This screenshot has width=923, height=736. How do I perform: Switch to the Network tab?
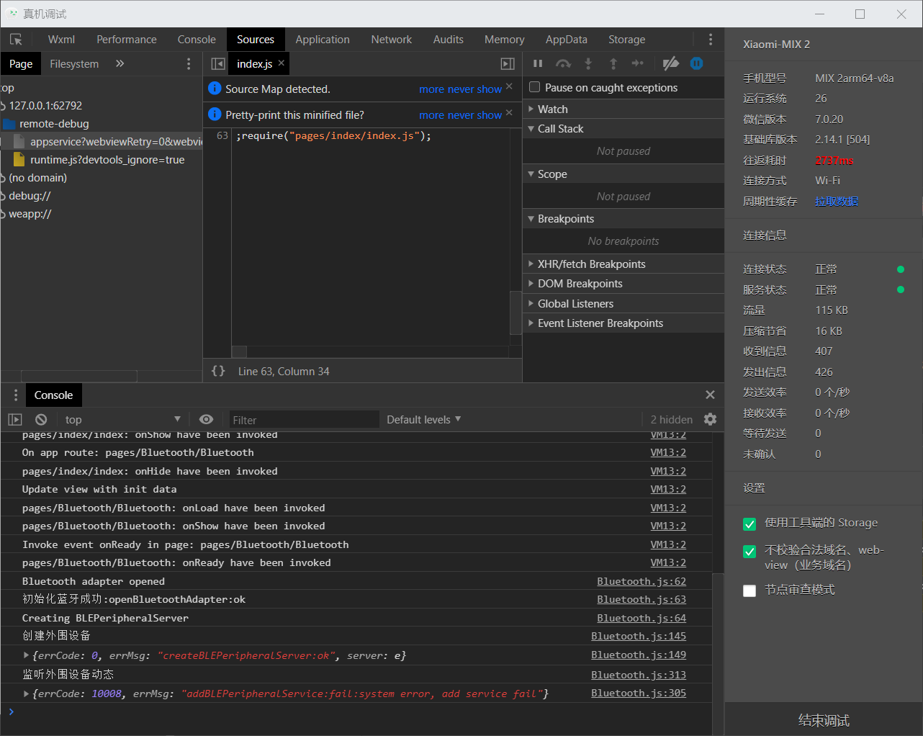point(392,40)
